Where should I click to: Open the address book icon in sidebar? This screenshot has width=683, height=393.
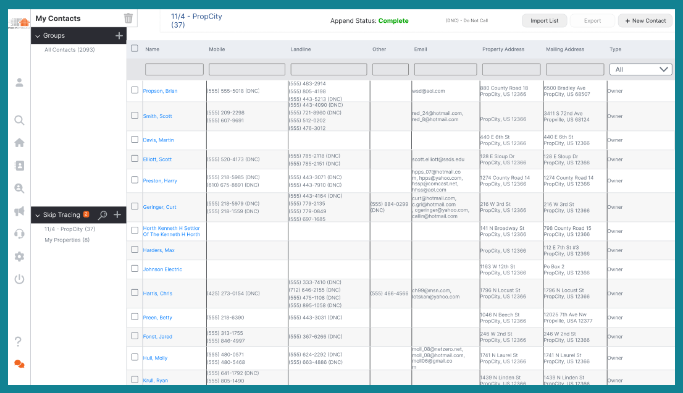[19, 165]
